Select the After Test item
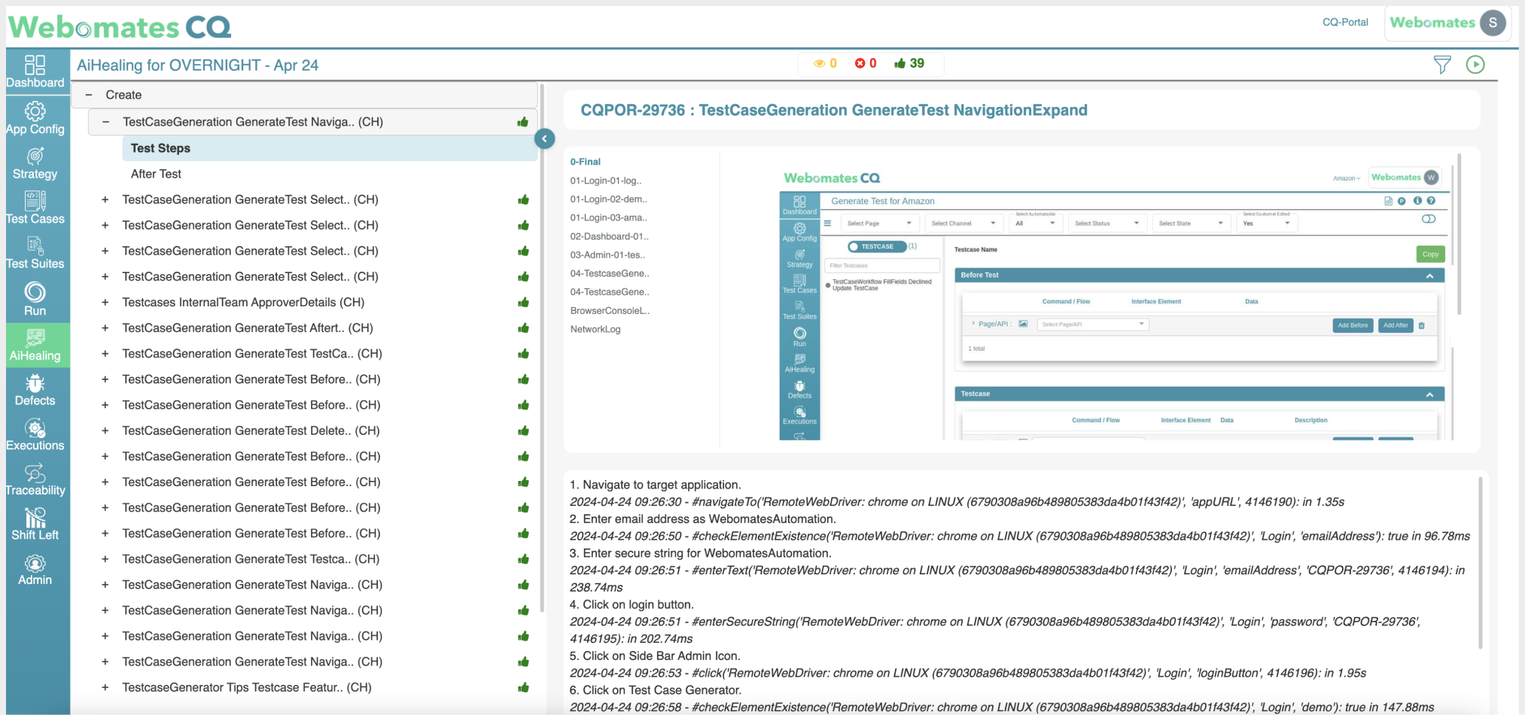The width and height of the screenshot is (1525, 715). pos(156,174)
